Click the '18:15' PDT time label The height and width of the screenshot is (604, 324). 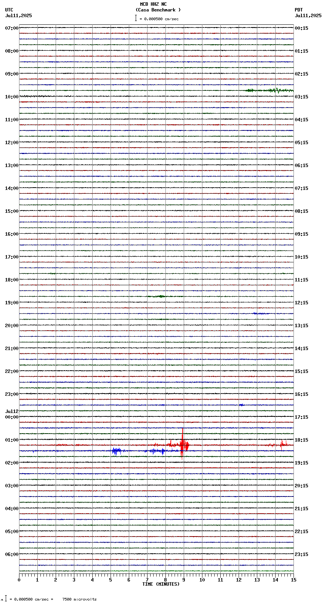click(x=302, y=440)
